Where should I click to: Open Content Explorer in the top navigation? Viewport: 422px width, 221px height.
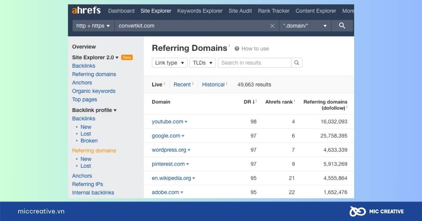tap(316, 11)
